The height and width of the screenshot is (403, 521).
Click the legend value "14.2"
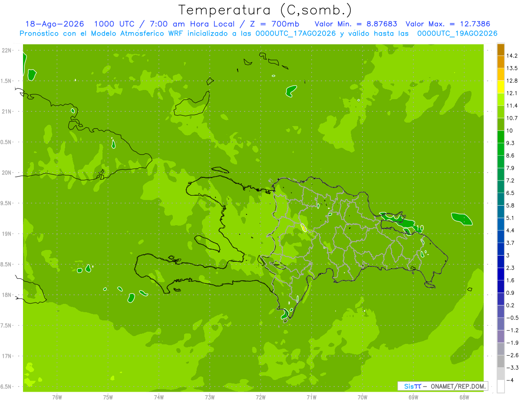click(x=512, y=56)
